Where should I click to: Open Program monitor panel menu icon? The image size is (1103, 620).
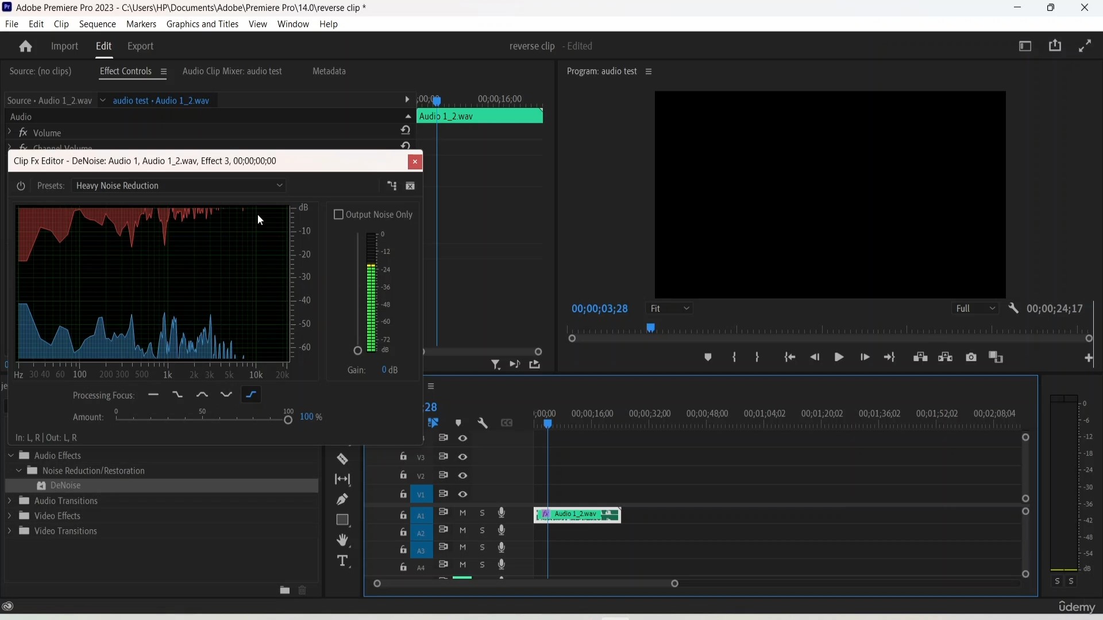coord(650,72)
